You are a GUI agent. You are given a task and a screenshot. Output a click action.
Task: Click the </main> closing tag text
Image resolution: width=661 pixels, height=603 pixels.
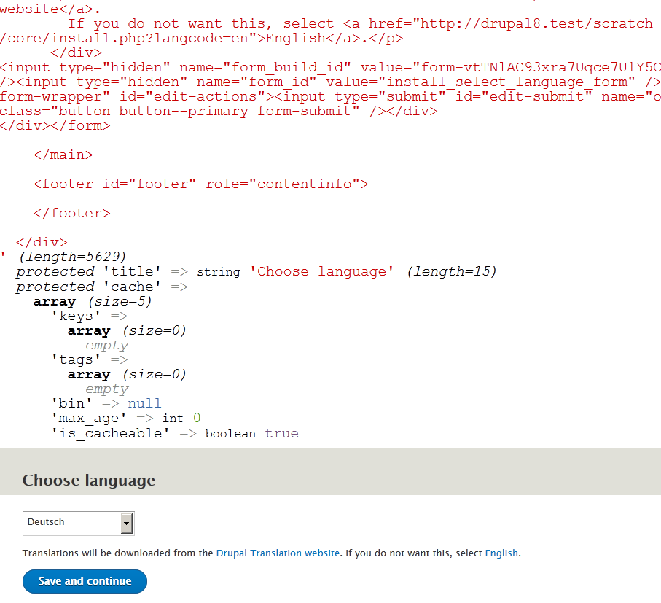point(63,155)
